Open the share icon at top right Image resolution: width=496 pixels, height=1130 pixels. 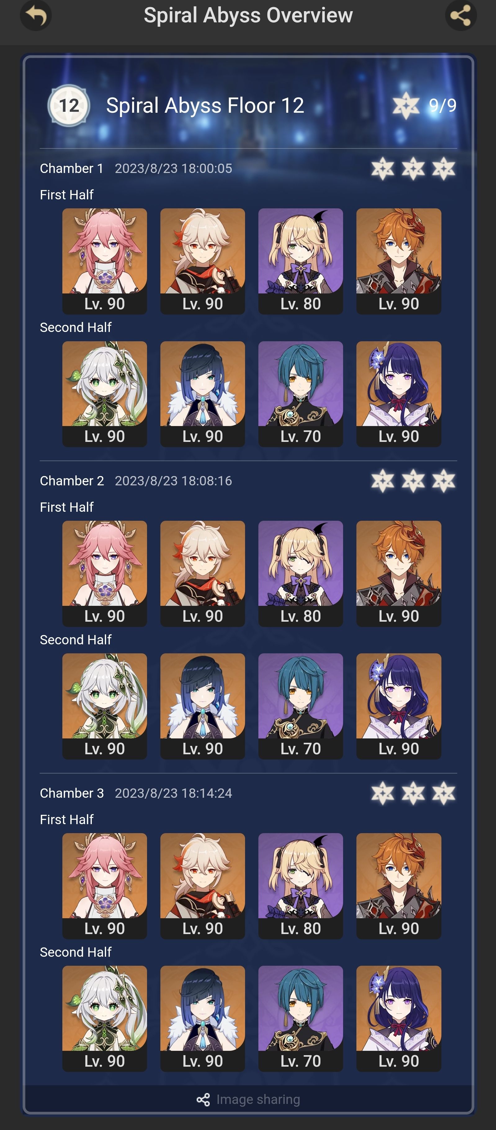pos(461,15)
